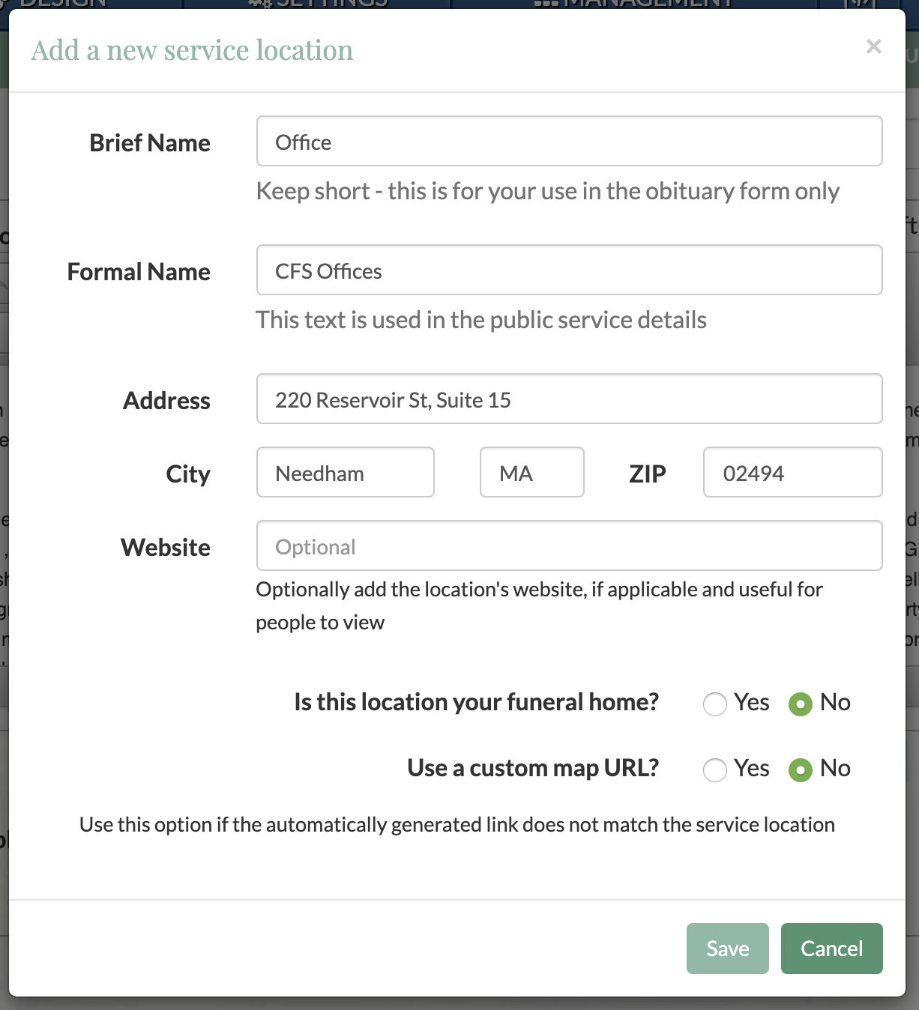The height and width of the screenshot is (1010, 919).
Task: Click the Formal Name label
Action: coord(139,272)
